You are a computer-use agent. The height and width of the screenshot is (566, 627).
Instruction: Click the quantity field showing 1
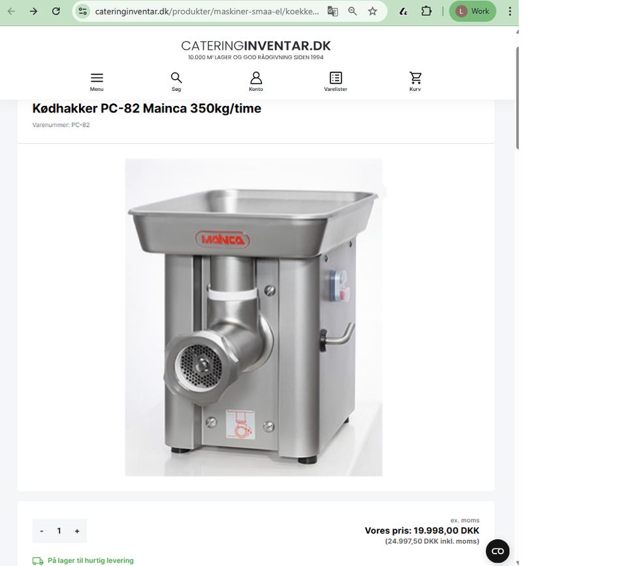59,531
